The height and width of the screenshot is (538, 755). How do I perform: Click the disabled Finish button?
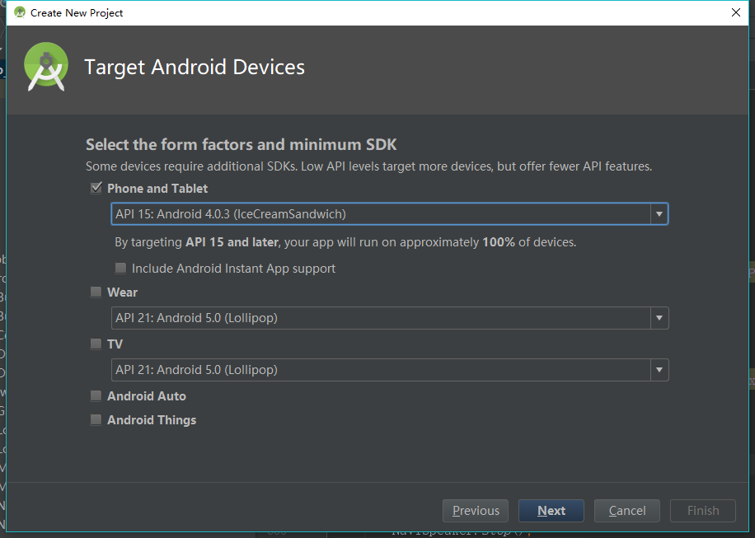click(703, 511)
